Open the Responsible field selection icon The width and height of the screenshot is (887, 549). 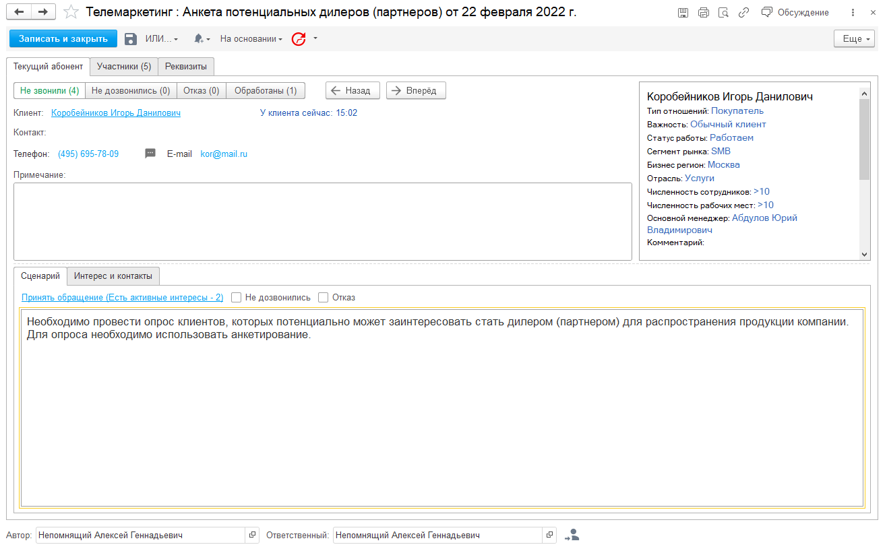(x=550, y=535)
